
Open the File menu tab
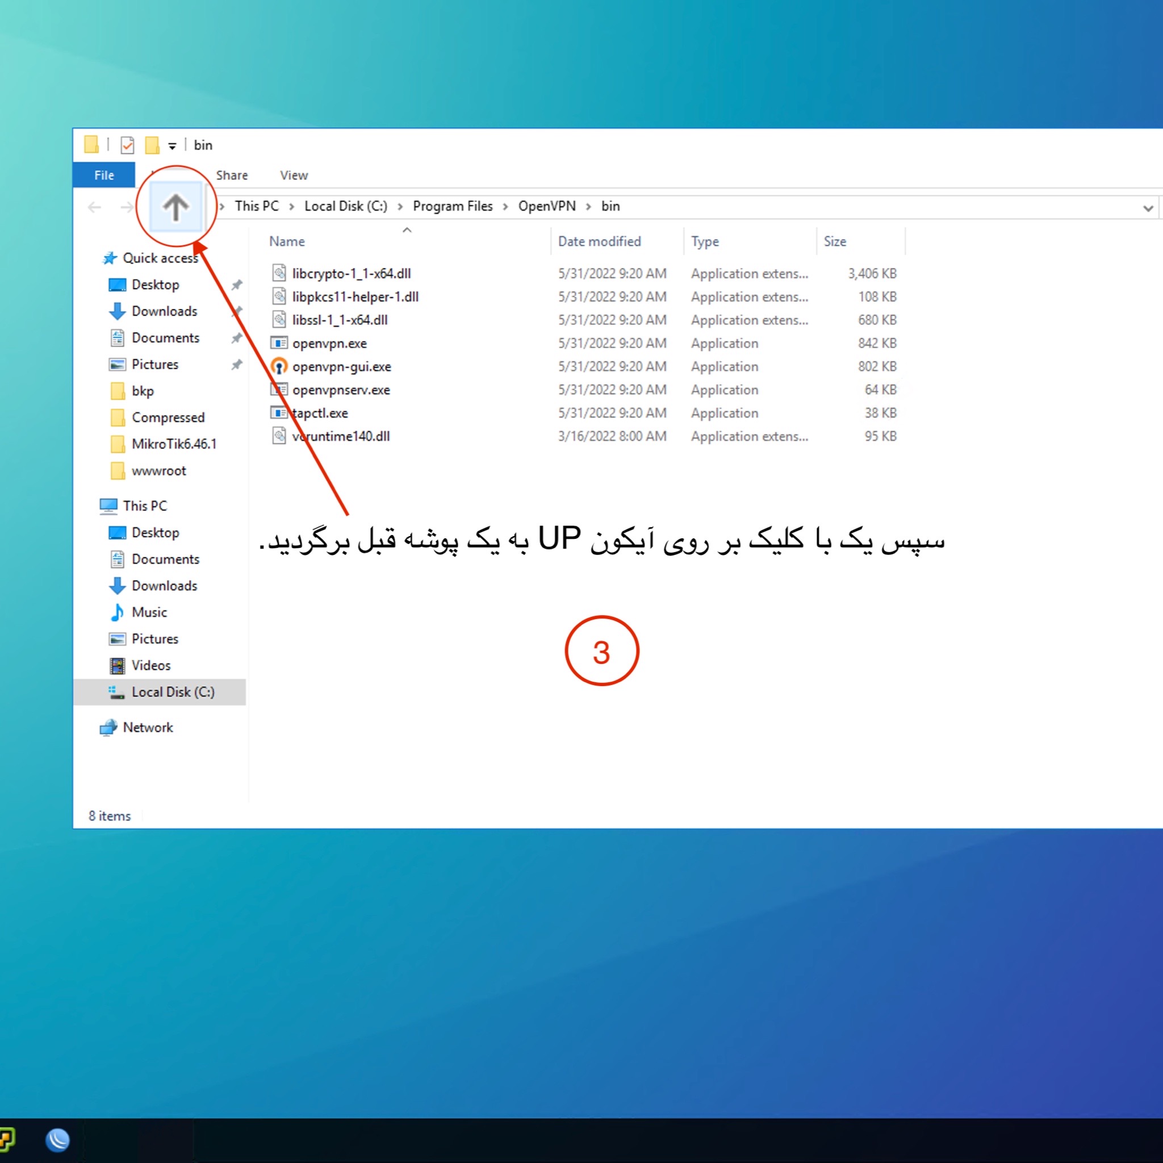click(104, 175)
